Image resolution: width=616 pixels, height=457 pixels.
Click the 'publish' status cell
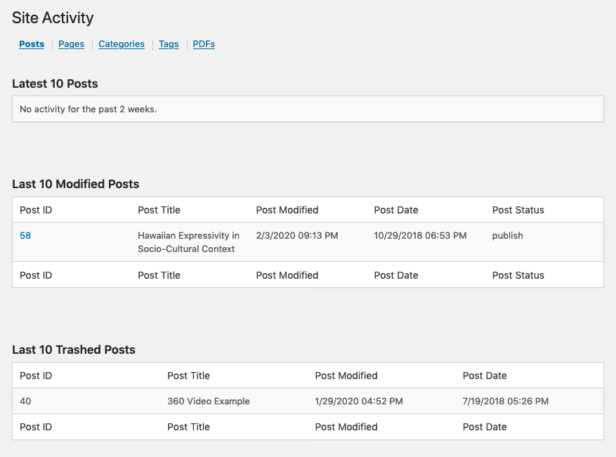507,236
